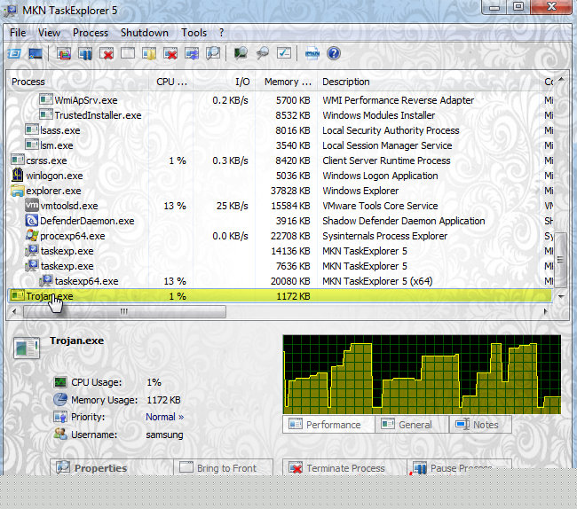The height and width of the screenshot is (509, 577).
Task: Click the first blue window toolbar icon
Action: (15, 54)
